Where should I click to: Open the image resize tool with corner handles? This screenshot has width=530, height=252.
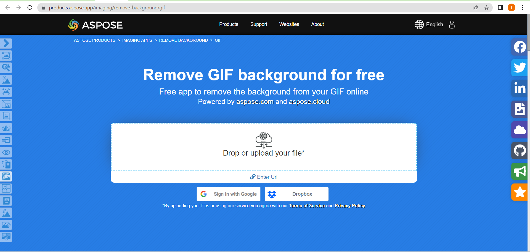coord(6,56)
